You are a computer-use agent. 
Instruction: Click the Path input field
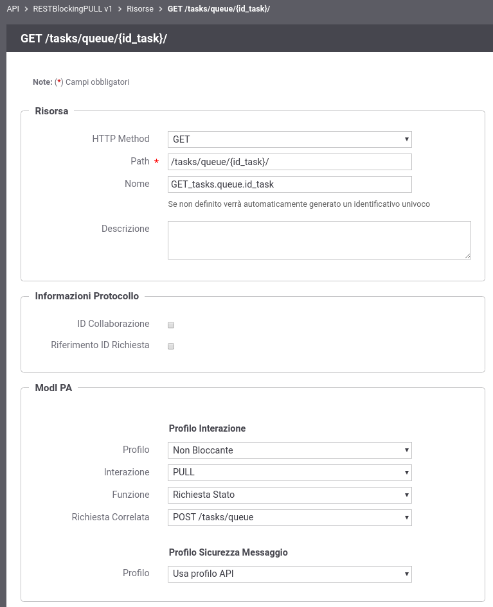[x=290, y=162]
